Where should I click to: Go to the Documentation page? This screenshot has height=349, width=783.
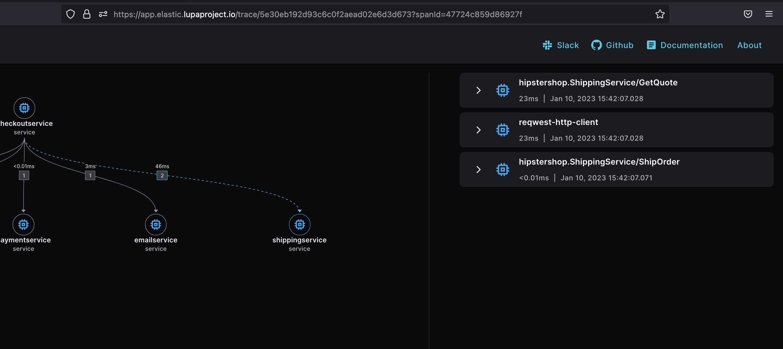click(x=685, y=45)
